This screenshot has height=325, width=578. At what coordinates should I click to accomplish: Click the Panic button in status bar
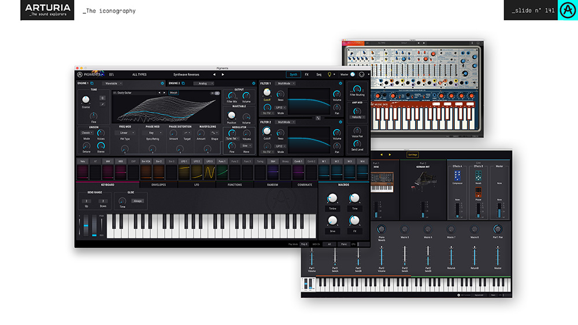coord(343,244)
